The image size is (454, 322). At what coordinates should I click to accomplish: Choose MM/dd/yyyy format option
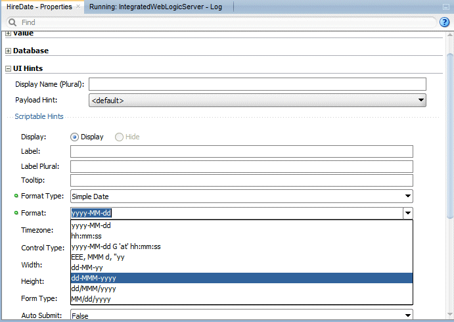click(x=242, y=299)
